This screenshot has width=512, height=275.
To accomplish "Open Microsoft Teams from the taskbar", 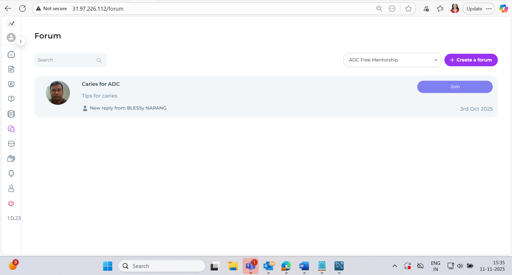I will click(x=250, y=266).
